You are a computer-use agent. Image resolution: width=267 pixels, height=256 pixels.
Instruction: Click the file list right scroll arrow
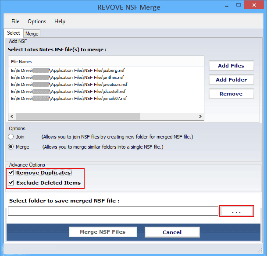tap(200, 117)
